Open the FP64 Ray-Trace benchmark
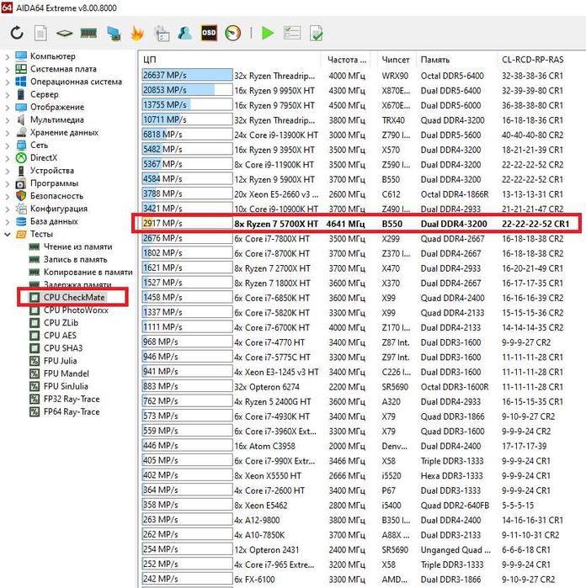Viewport: 586px width, 588px height. click(72, 411)
